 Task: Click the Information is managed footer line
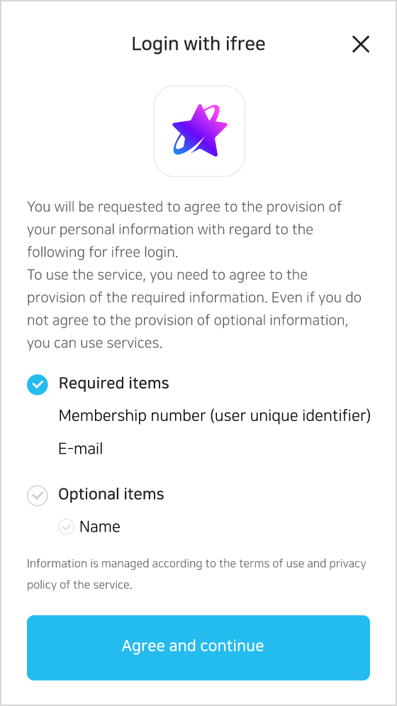click(x=196, y=564)
